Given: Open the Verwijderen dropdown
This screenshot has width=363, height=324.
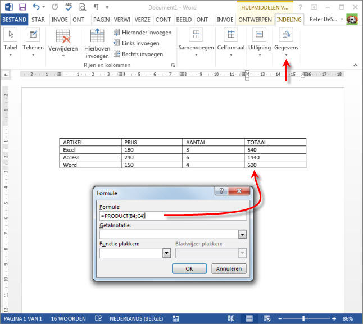Looking at the screenshot, I should coord(63,43).
